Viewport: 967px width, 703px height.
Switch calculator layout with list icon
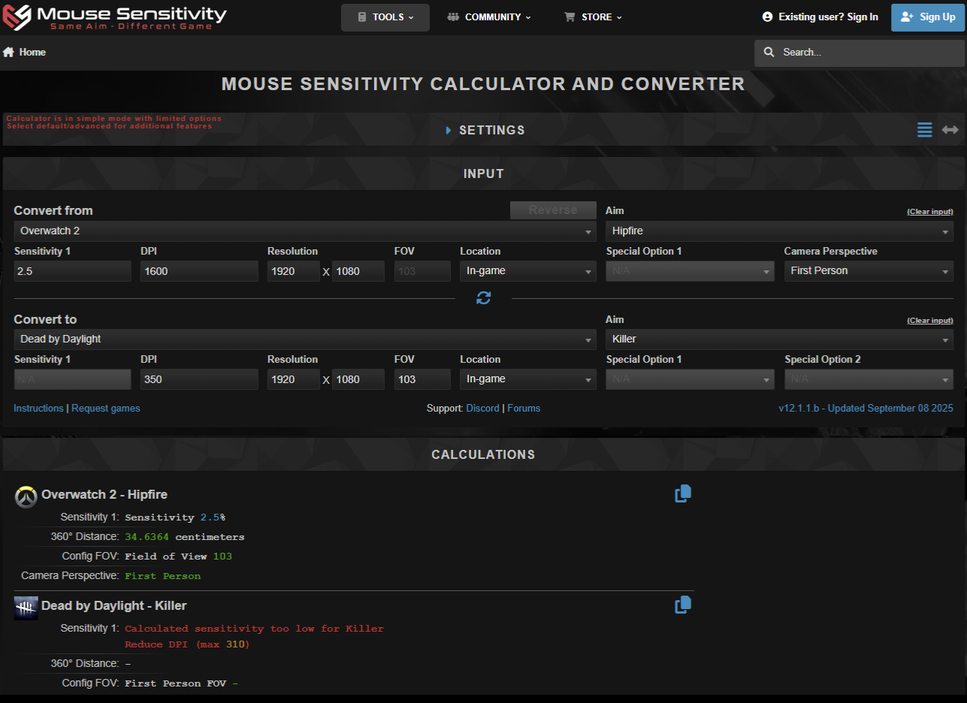tap(925, 130)
